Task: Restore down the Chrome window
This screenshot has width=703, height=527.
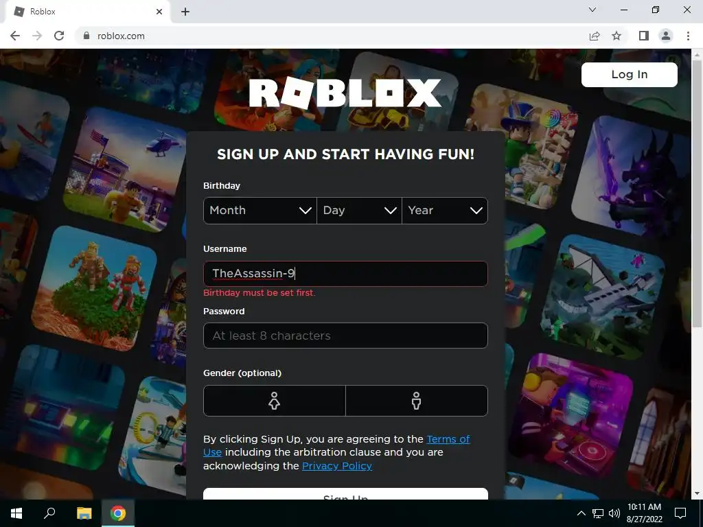Action: click(x=656, y=10)
